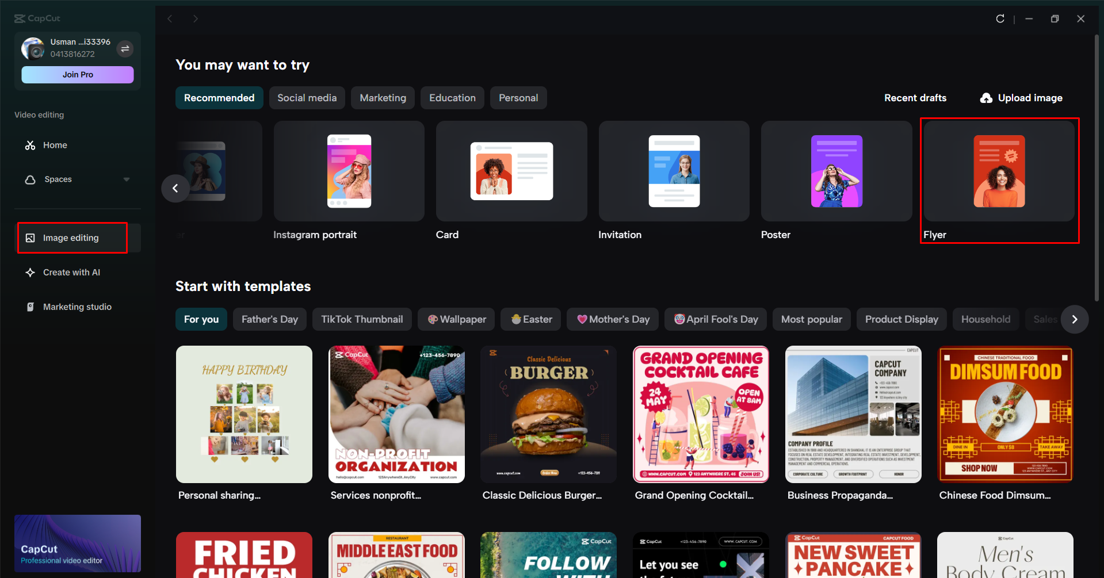The width and height of the screenshot is (1104, 578).
Task: Select the Image editing sidebar icon
Action: pos(31,237)
